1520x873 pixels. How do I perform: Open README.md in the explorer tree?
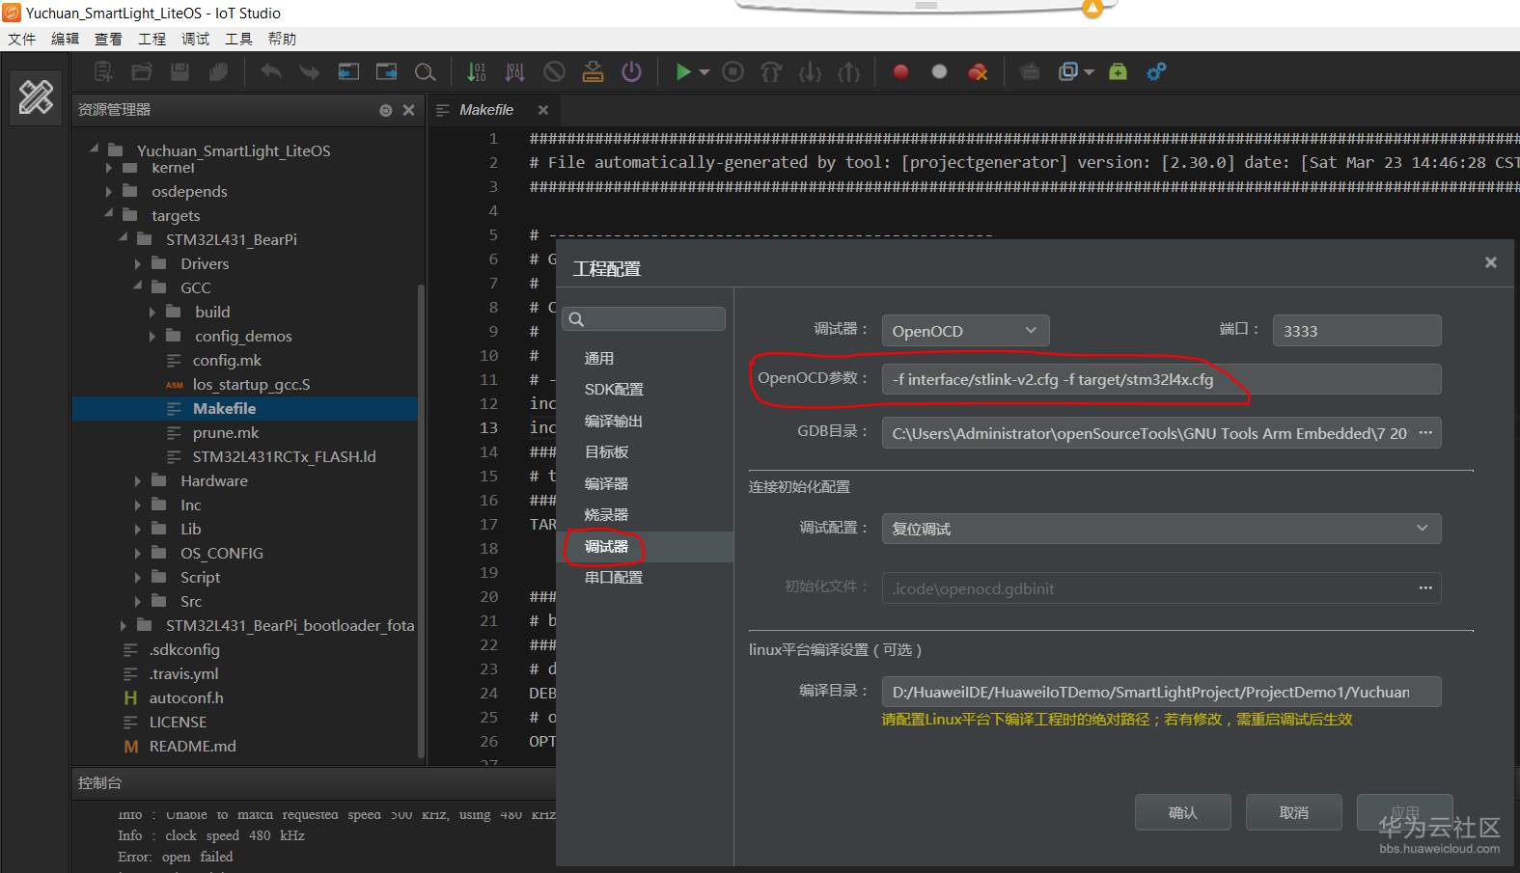(x=192, y=747)
